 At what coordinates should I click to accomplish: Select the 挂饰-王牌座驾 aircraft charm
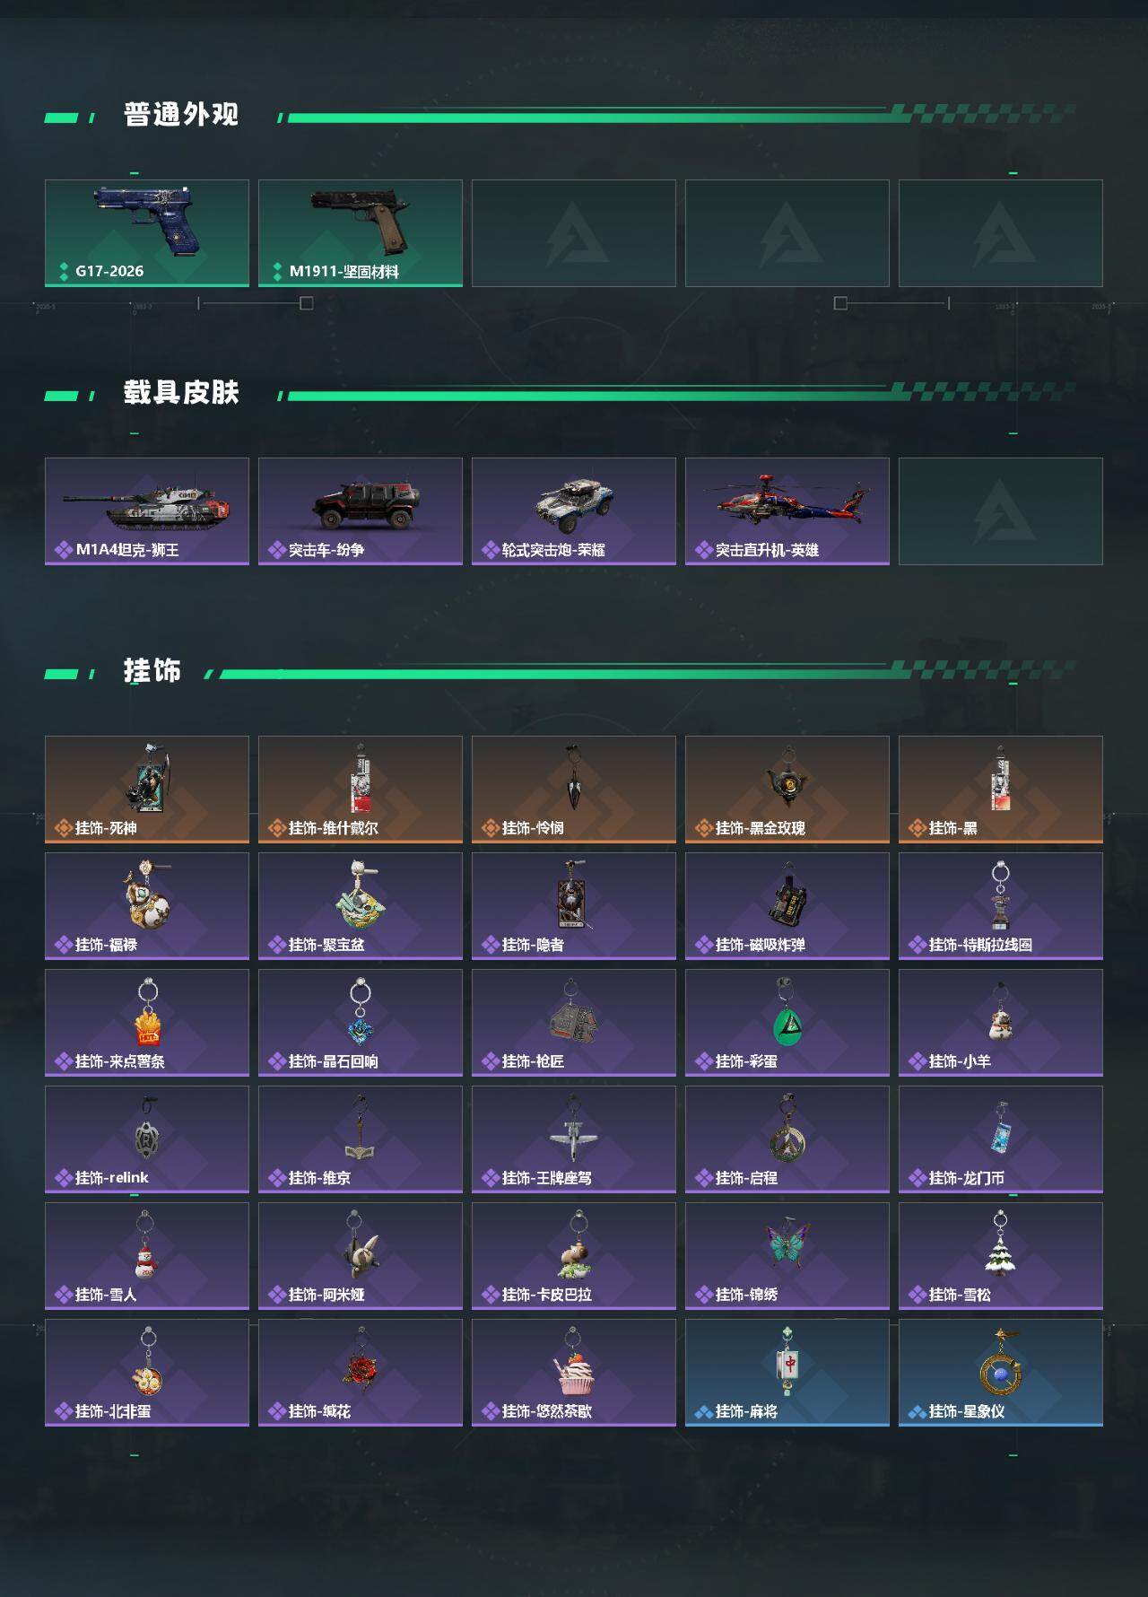click(574, 1139)
